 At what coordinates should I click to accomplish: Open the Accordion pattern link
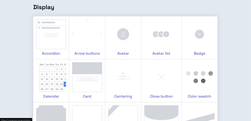51,53
